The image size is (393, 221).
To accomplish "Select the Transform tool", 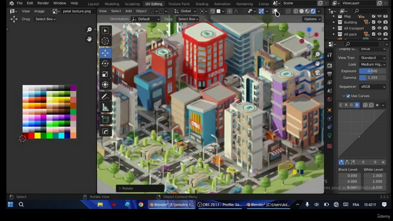I will pos(105,85).
